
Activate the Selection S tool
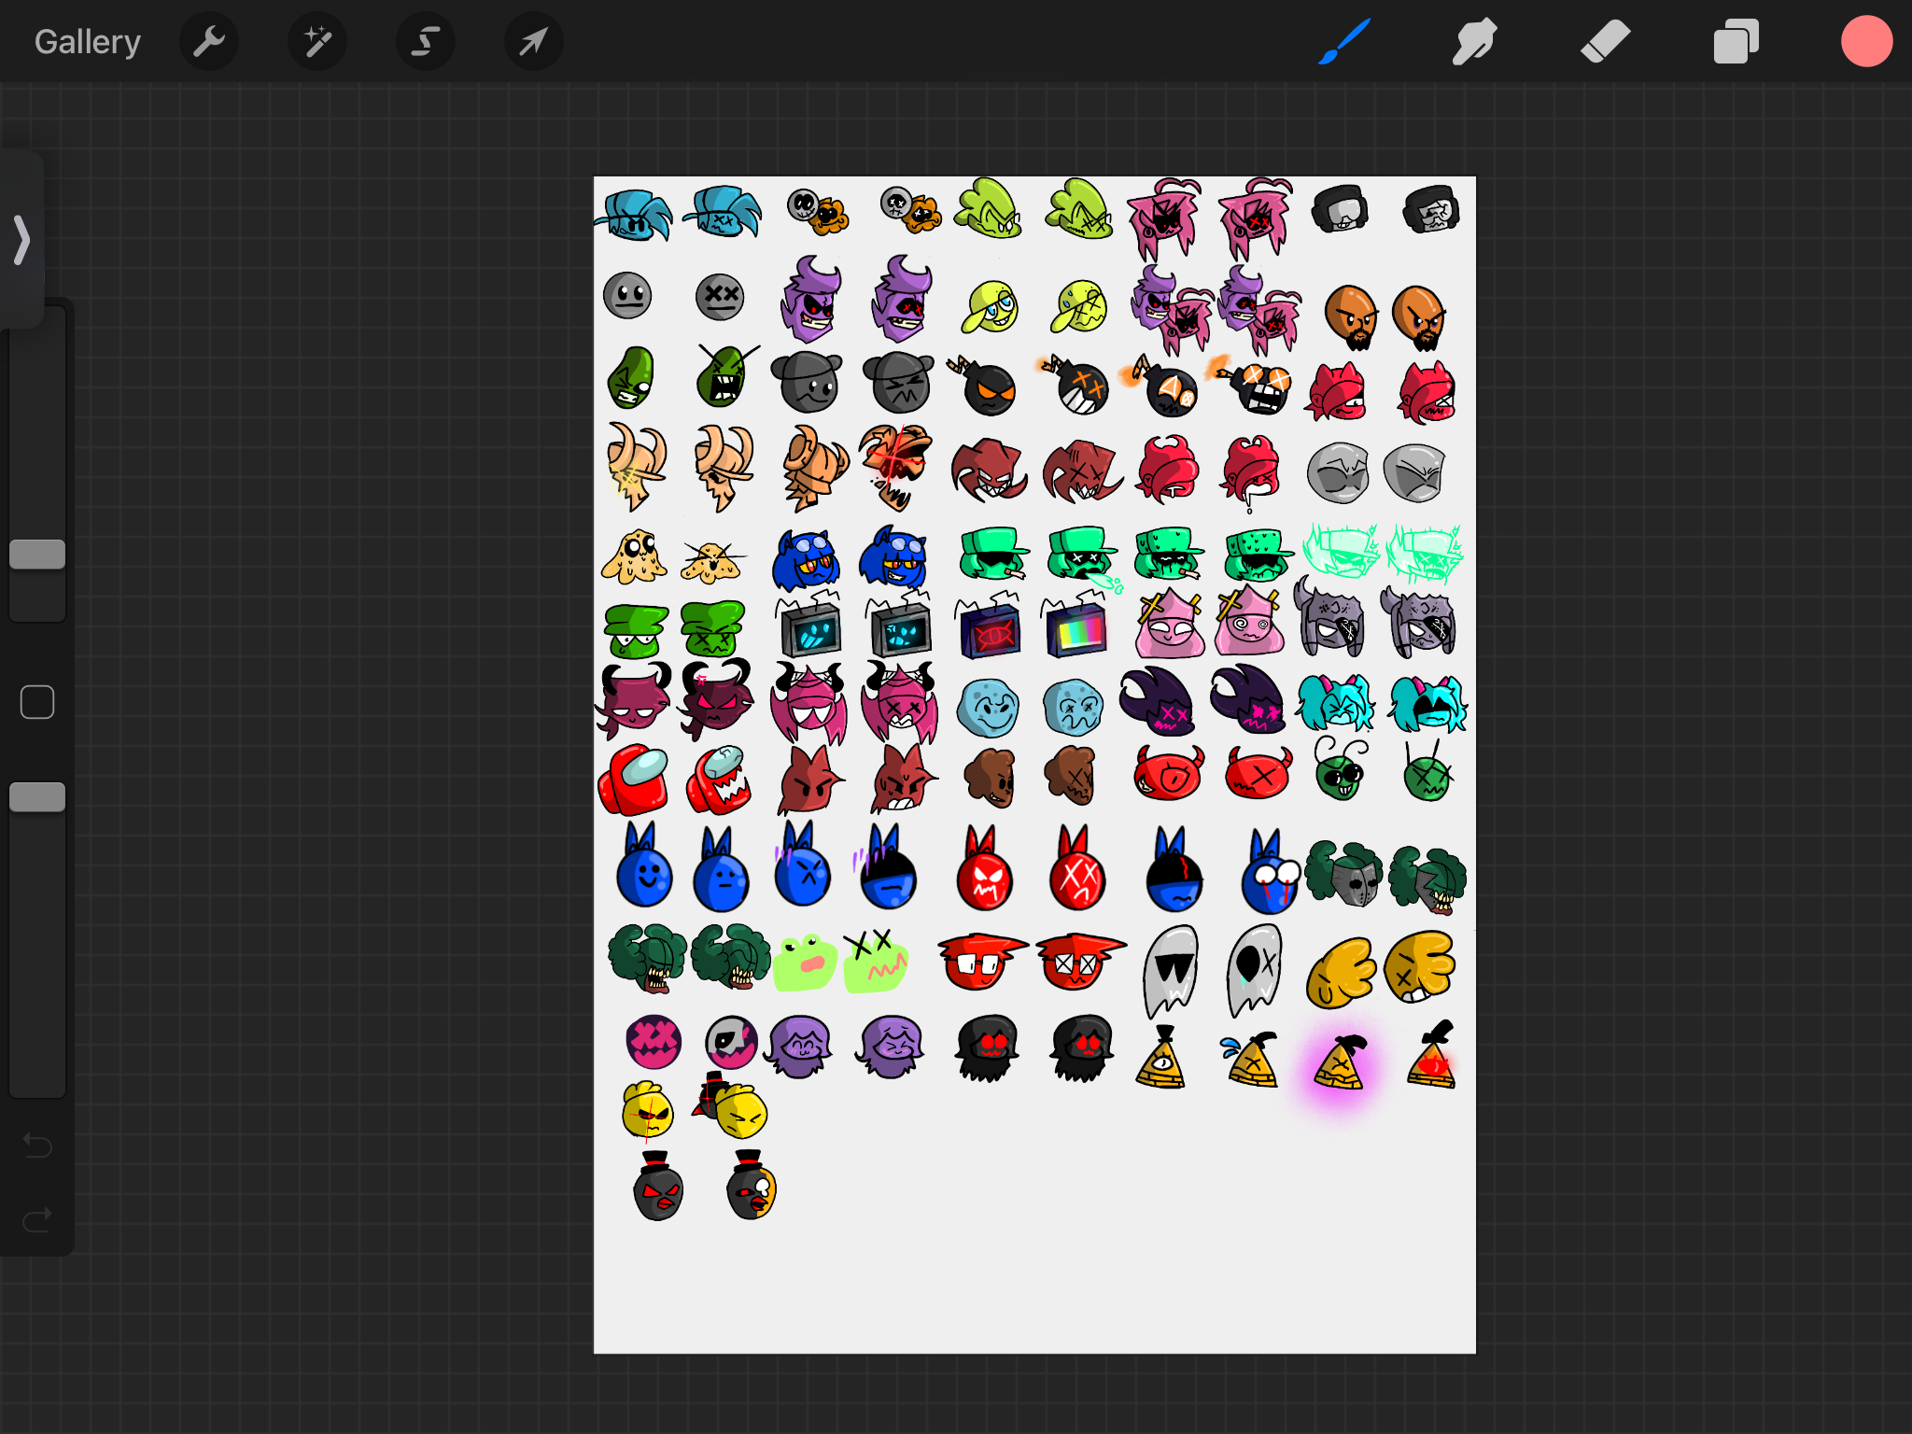(x=426, y=42)
